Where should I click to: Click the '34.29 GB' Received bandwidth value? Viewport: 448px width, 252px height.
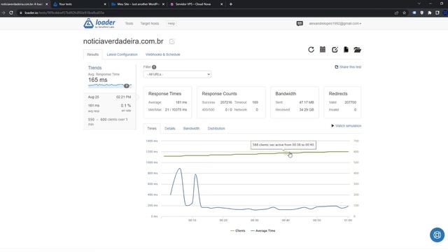307,110
